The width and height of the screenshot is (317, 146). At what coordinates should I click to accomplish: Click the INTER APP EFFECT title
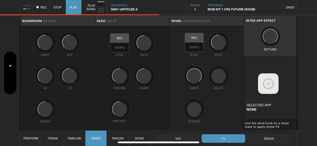(261, 21)
